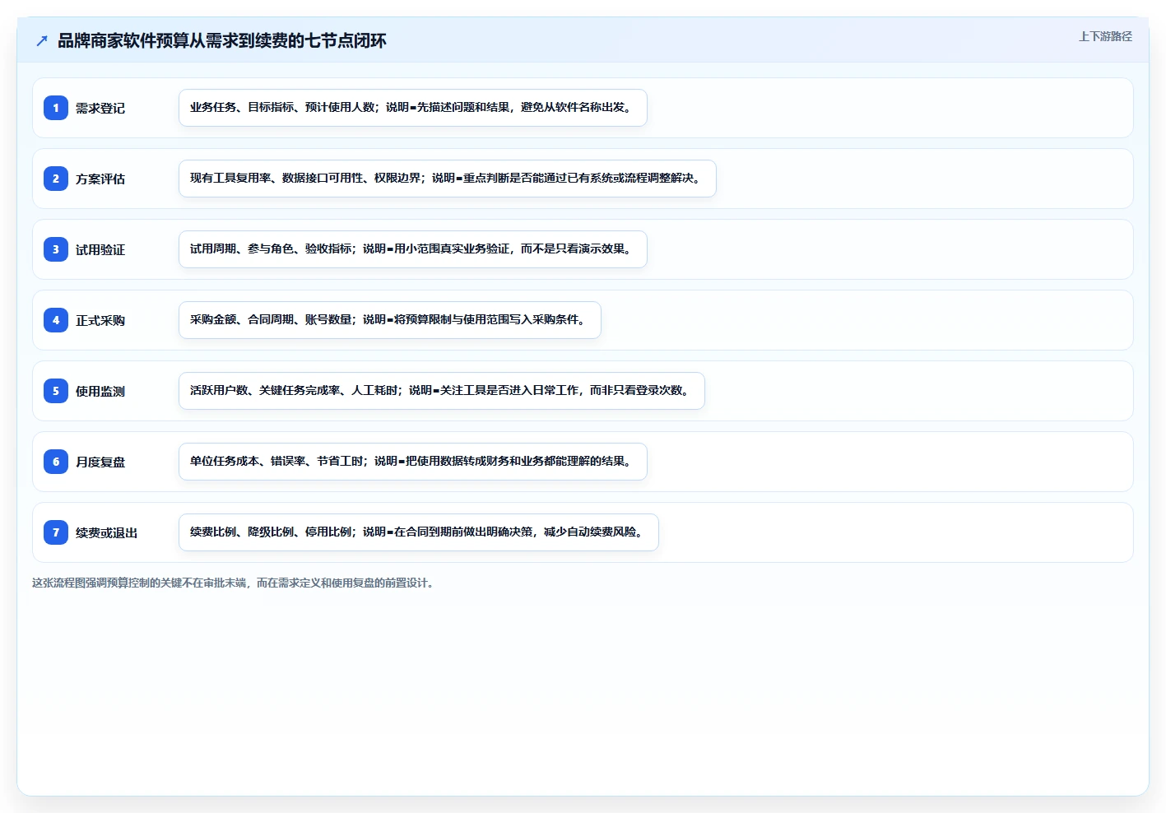The image size is (1166, 813).
Task: Click the description box starting 采购金额、合同周期
Action: (390, 320)
